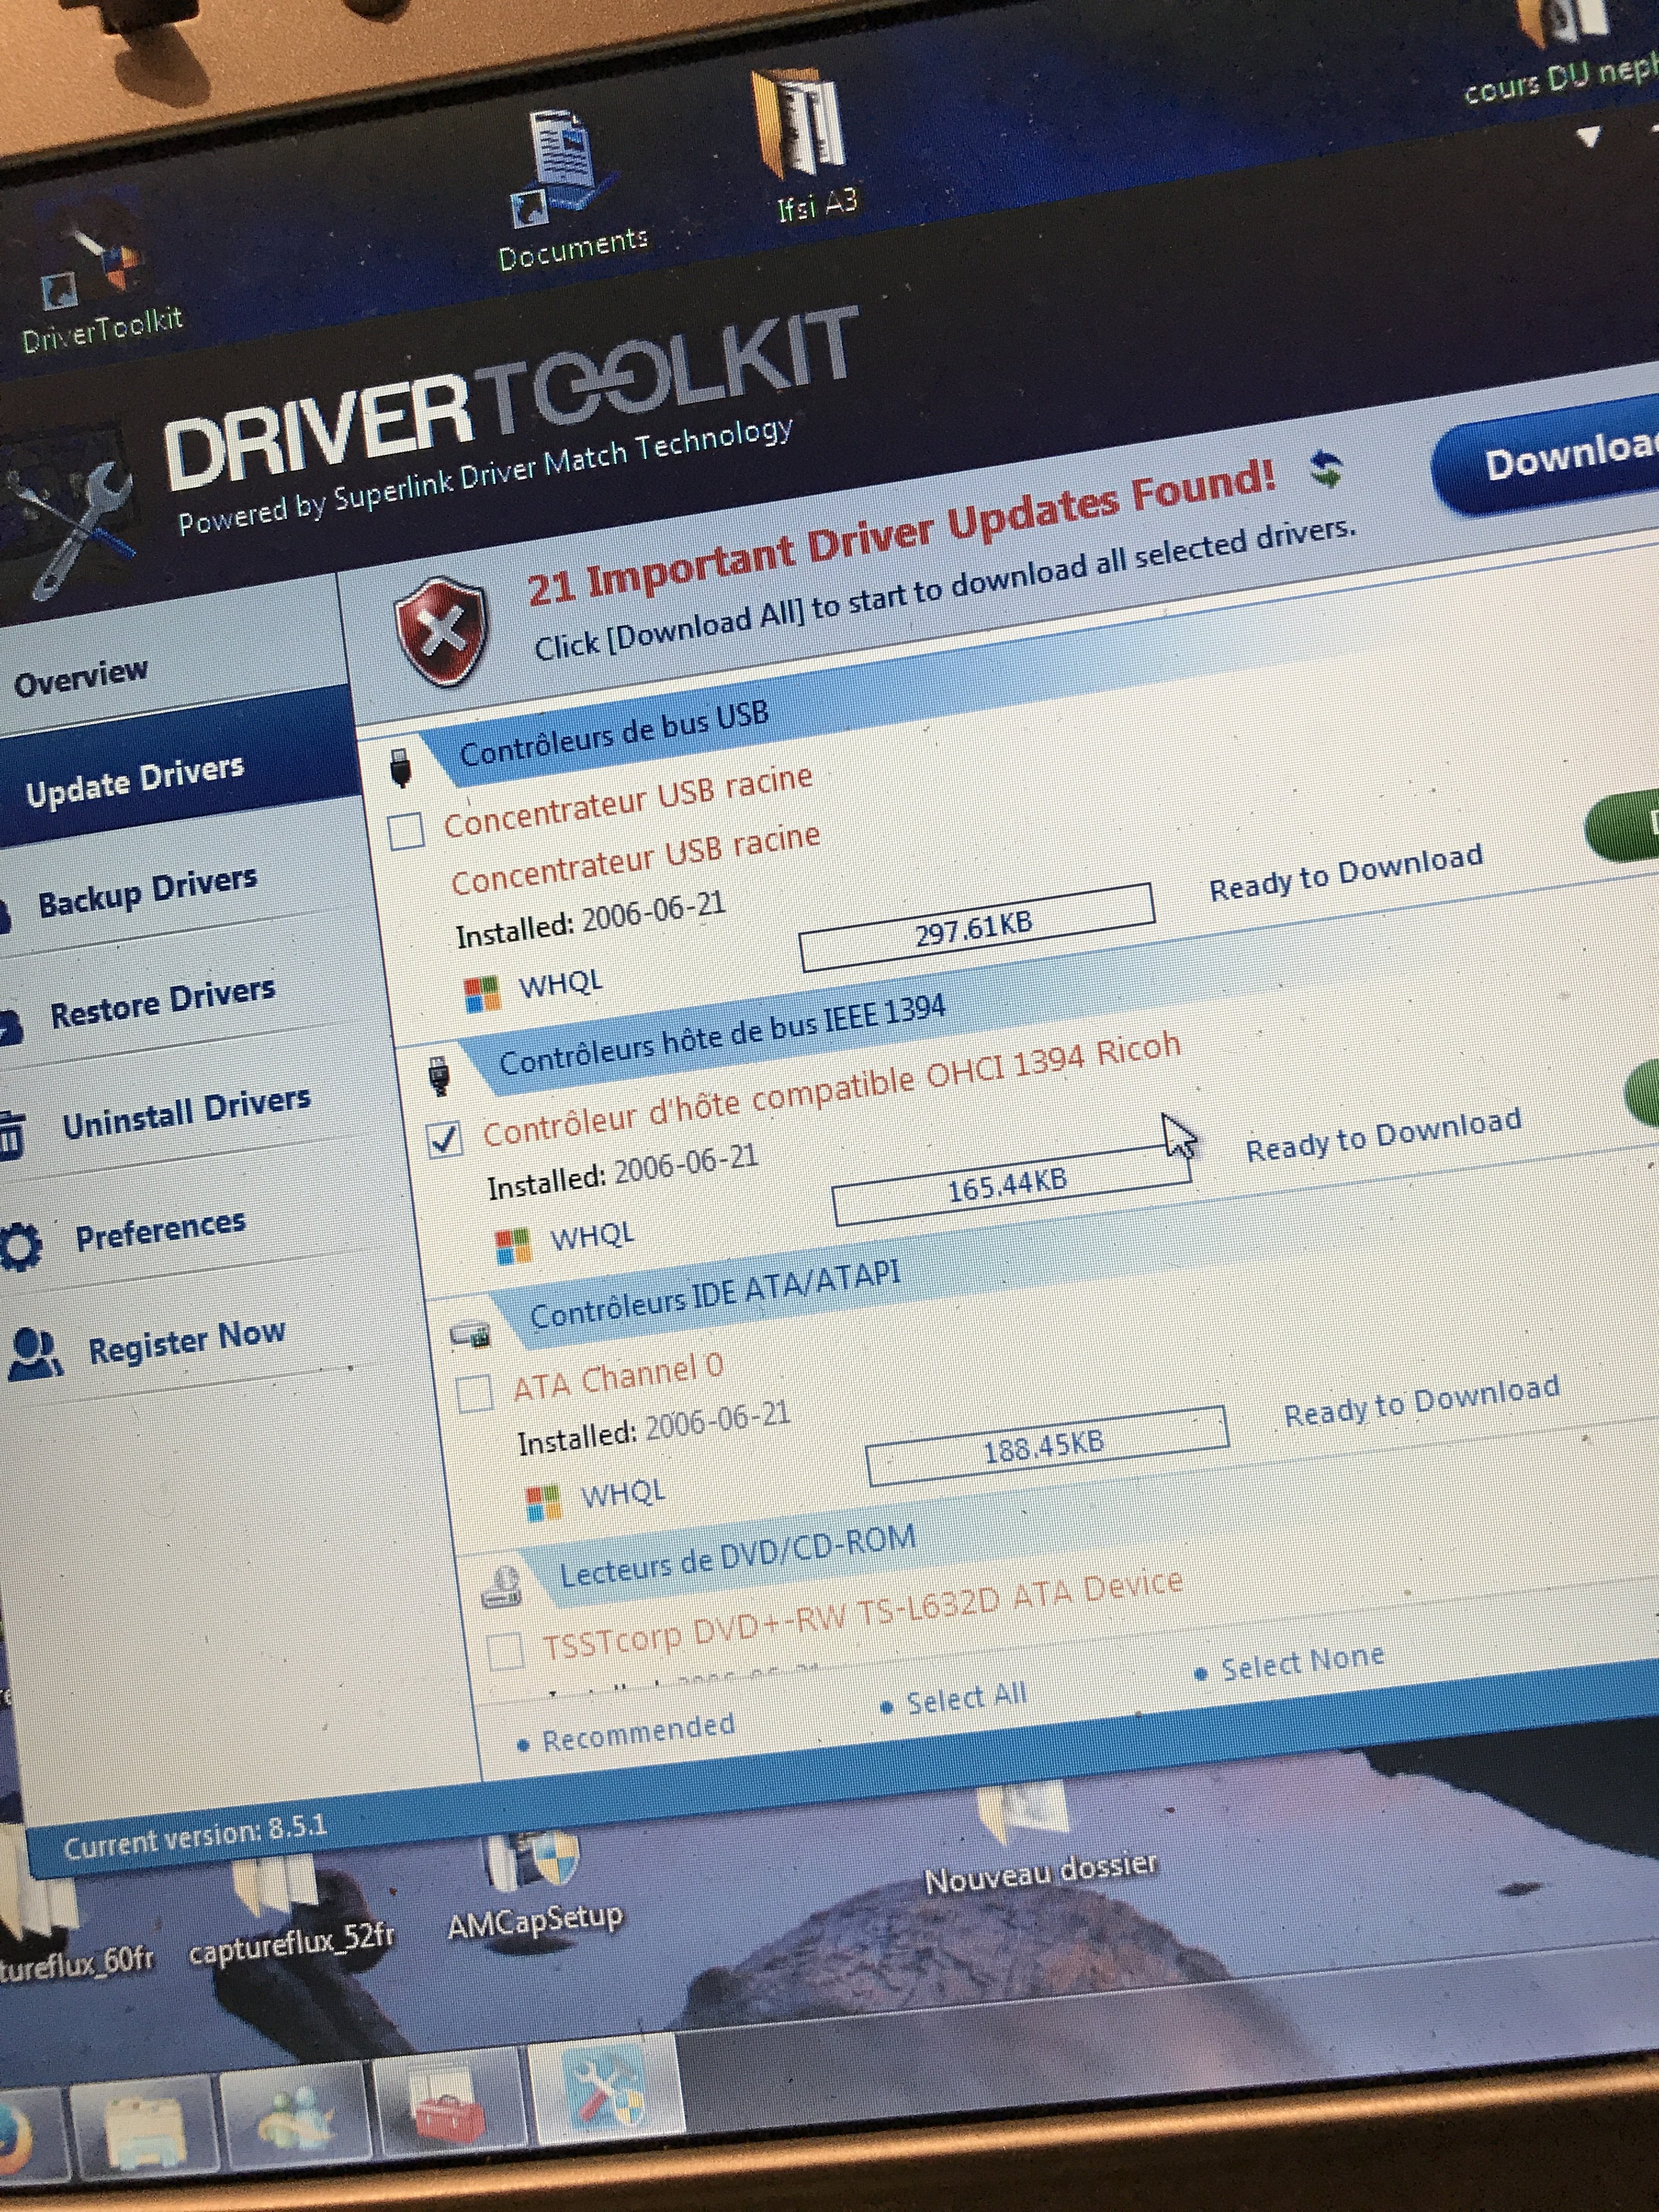1659x2212 pixels.
Task: Click the red shield warning icon
Action: click(x=441, y=631)
